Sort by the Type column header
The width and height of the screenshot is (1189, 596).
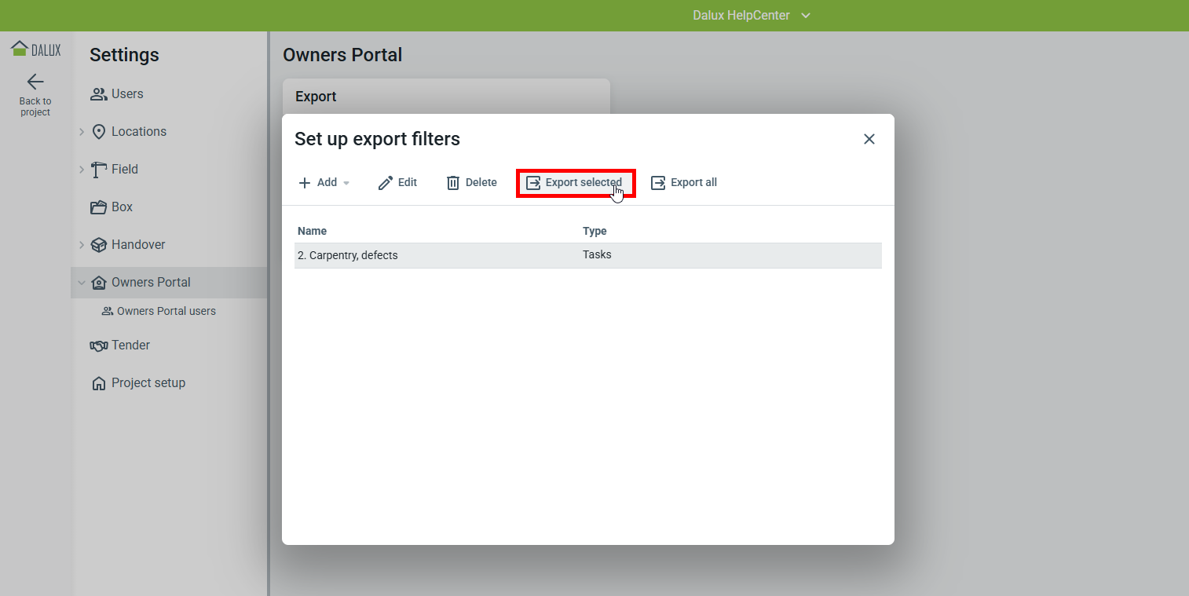pos(594,231)
